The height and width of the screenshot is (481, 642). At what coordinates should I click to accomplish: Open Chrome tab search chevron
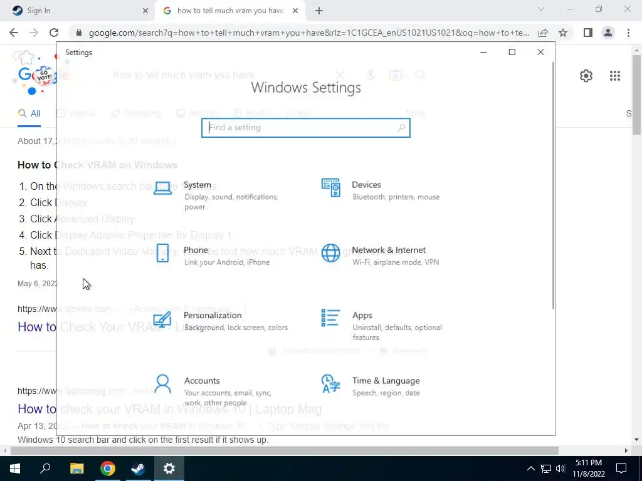point(541,9)
